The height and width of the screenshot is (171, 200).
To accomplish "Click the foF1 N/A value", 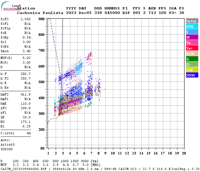I will [27, 24].
